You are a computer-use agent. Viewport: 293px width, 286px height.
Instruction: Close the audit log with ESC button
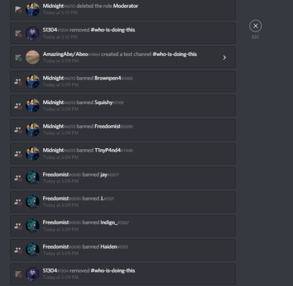[256, 26]
